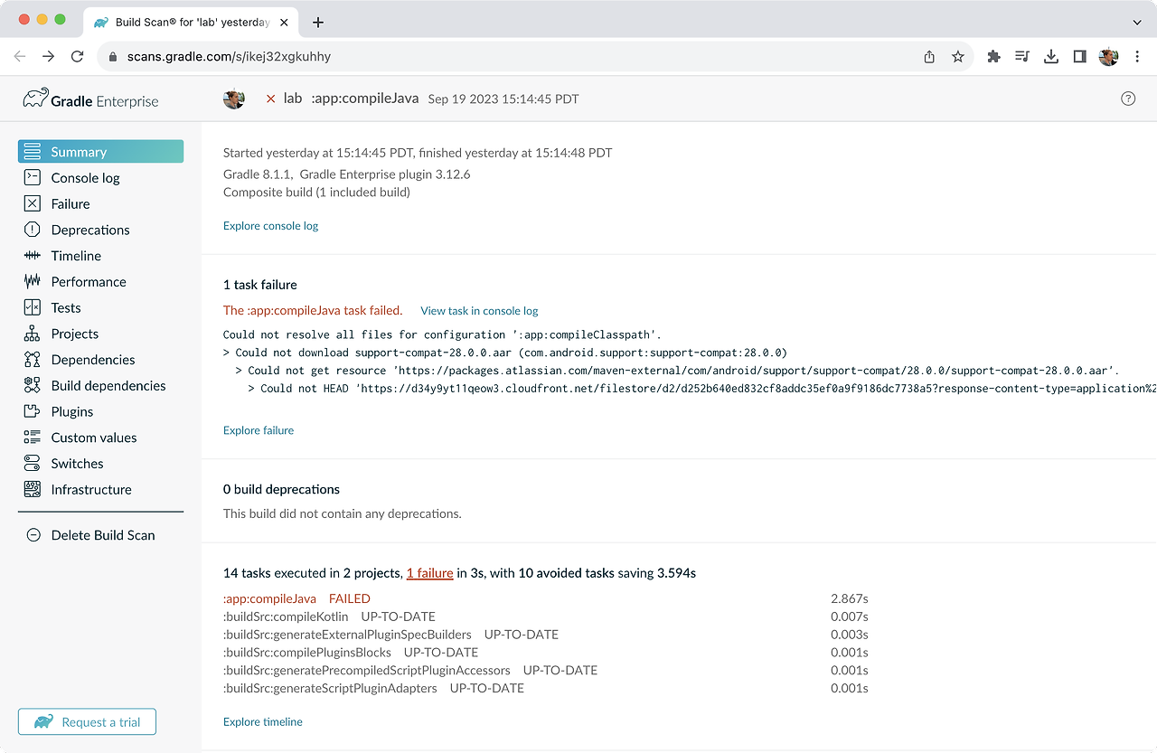Open the Switches section
The width and height of the screenshot is (1157, 753).
point(77,464)
